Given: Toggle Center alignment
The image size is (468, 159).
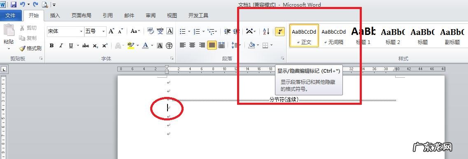Looking at the screenshot, I should (193, 45).
